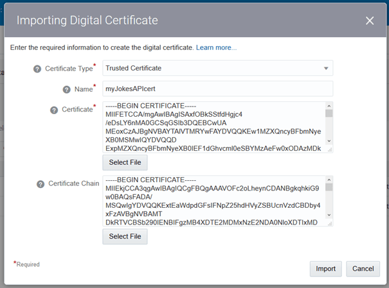This screenshot has width=389, height=288.
Task: Click Certificate Chain scrollbar up arrow
Action: pos(329,180)
